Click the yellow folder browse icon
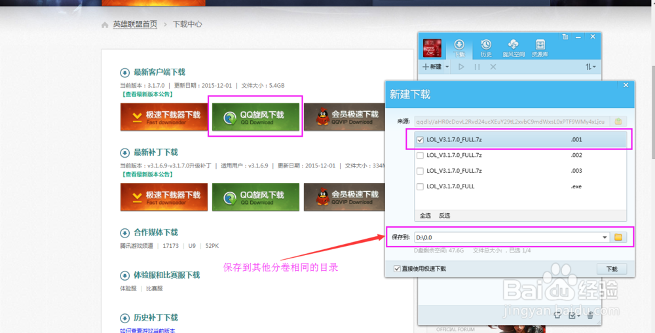The width and height of the screenshot is (655, 333). coord(618,237)
